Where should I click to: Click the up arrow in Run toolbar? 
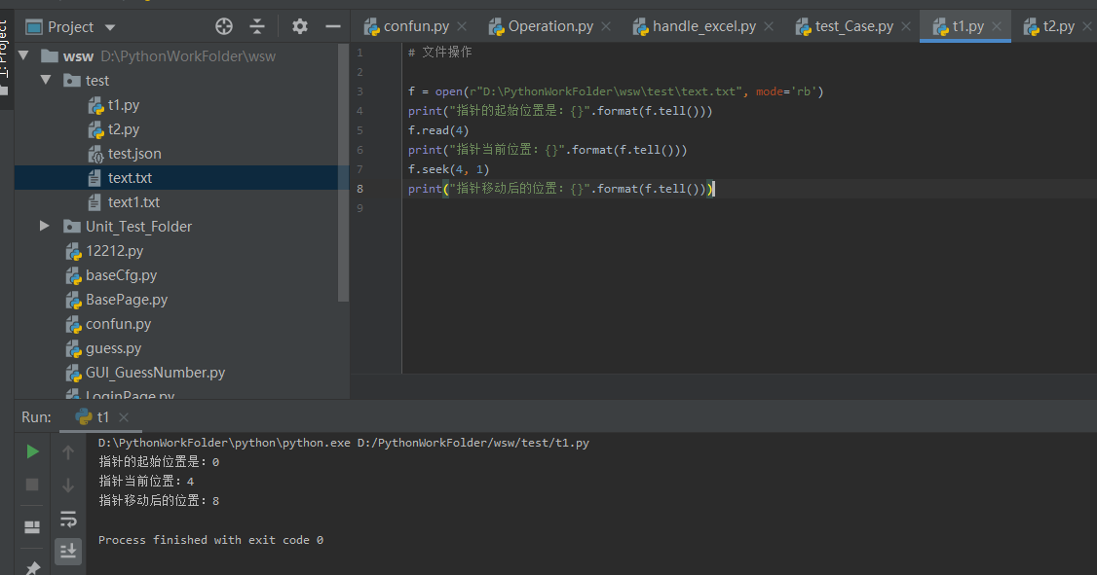point(68,452)
